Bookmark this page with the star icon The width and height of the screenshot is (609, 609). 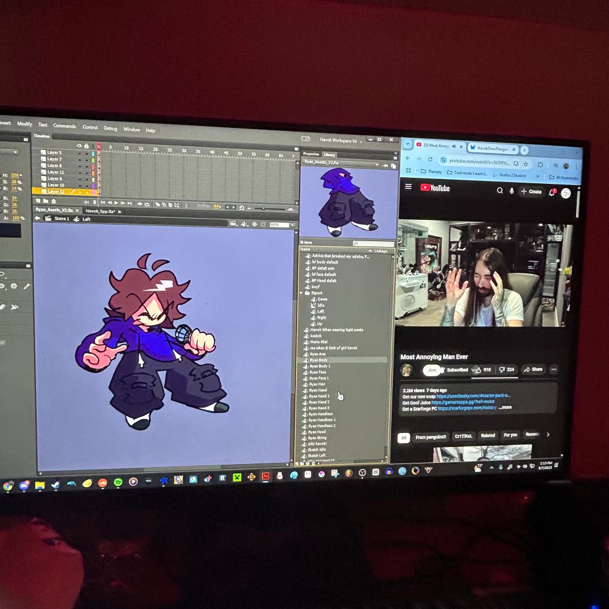click(526, 164)
